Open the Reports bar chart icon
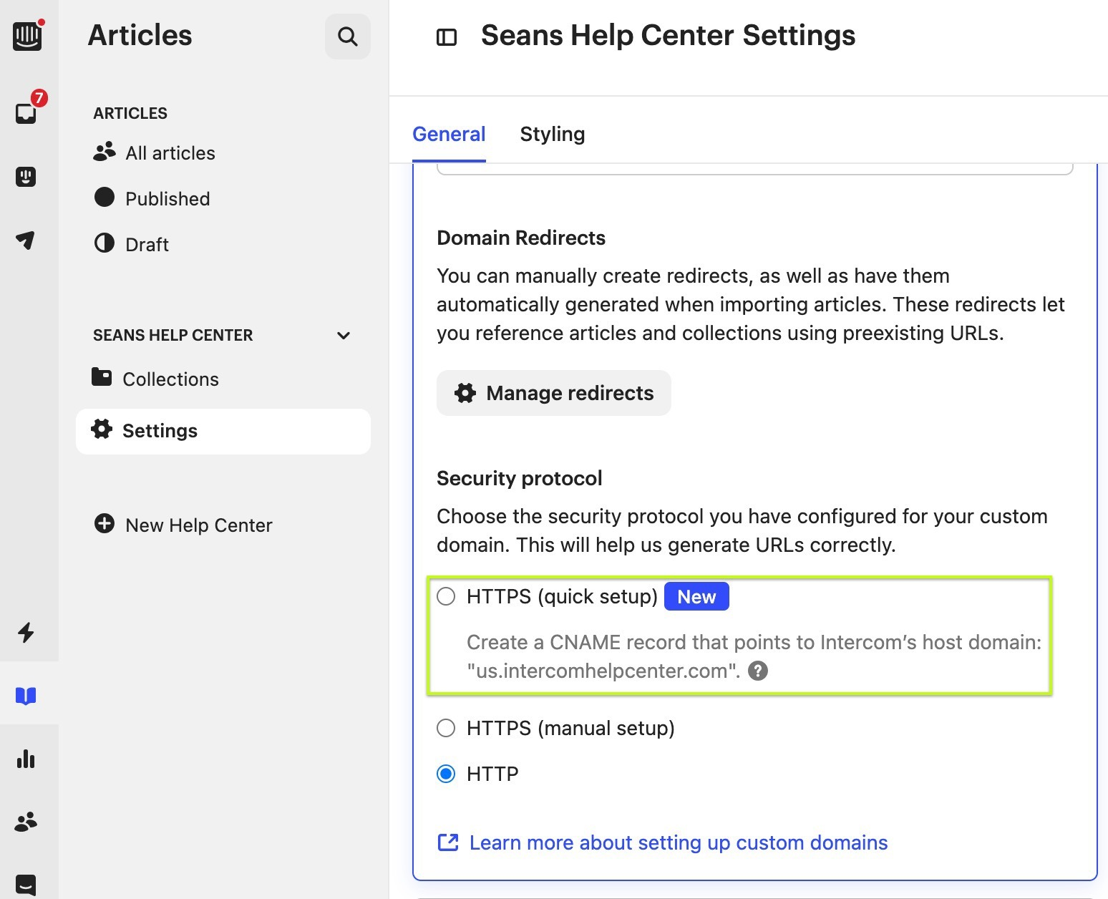The height and width of the screenshot is (899, 1108). 26,759
